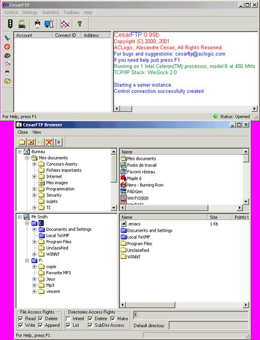Expand the Concours Azerty folder
Screen dimensions: 260x340
[x=34, y=164]
